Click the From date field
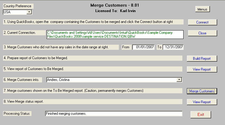225x125 pixels. [143, 47]
